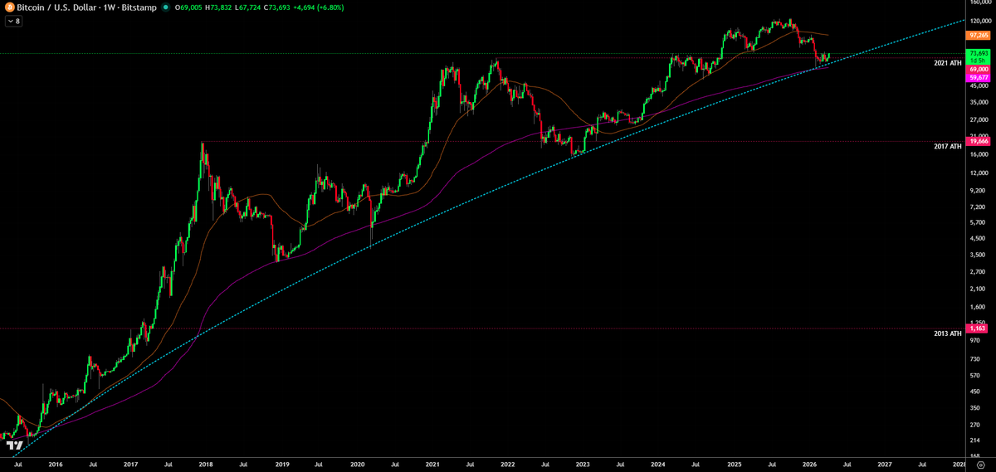Click the TradingView logo watermark link
This screenshot has height=472, width=996.
click(14, 445)
